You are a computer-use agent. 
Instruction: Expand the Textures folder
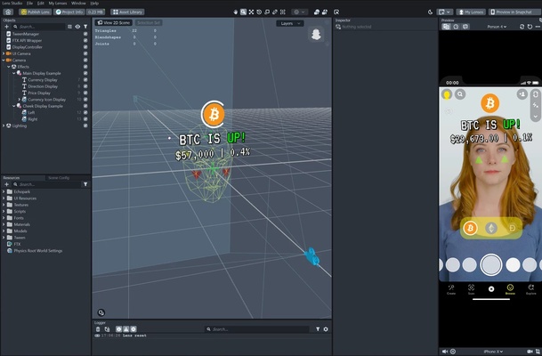point(4,205)
